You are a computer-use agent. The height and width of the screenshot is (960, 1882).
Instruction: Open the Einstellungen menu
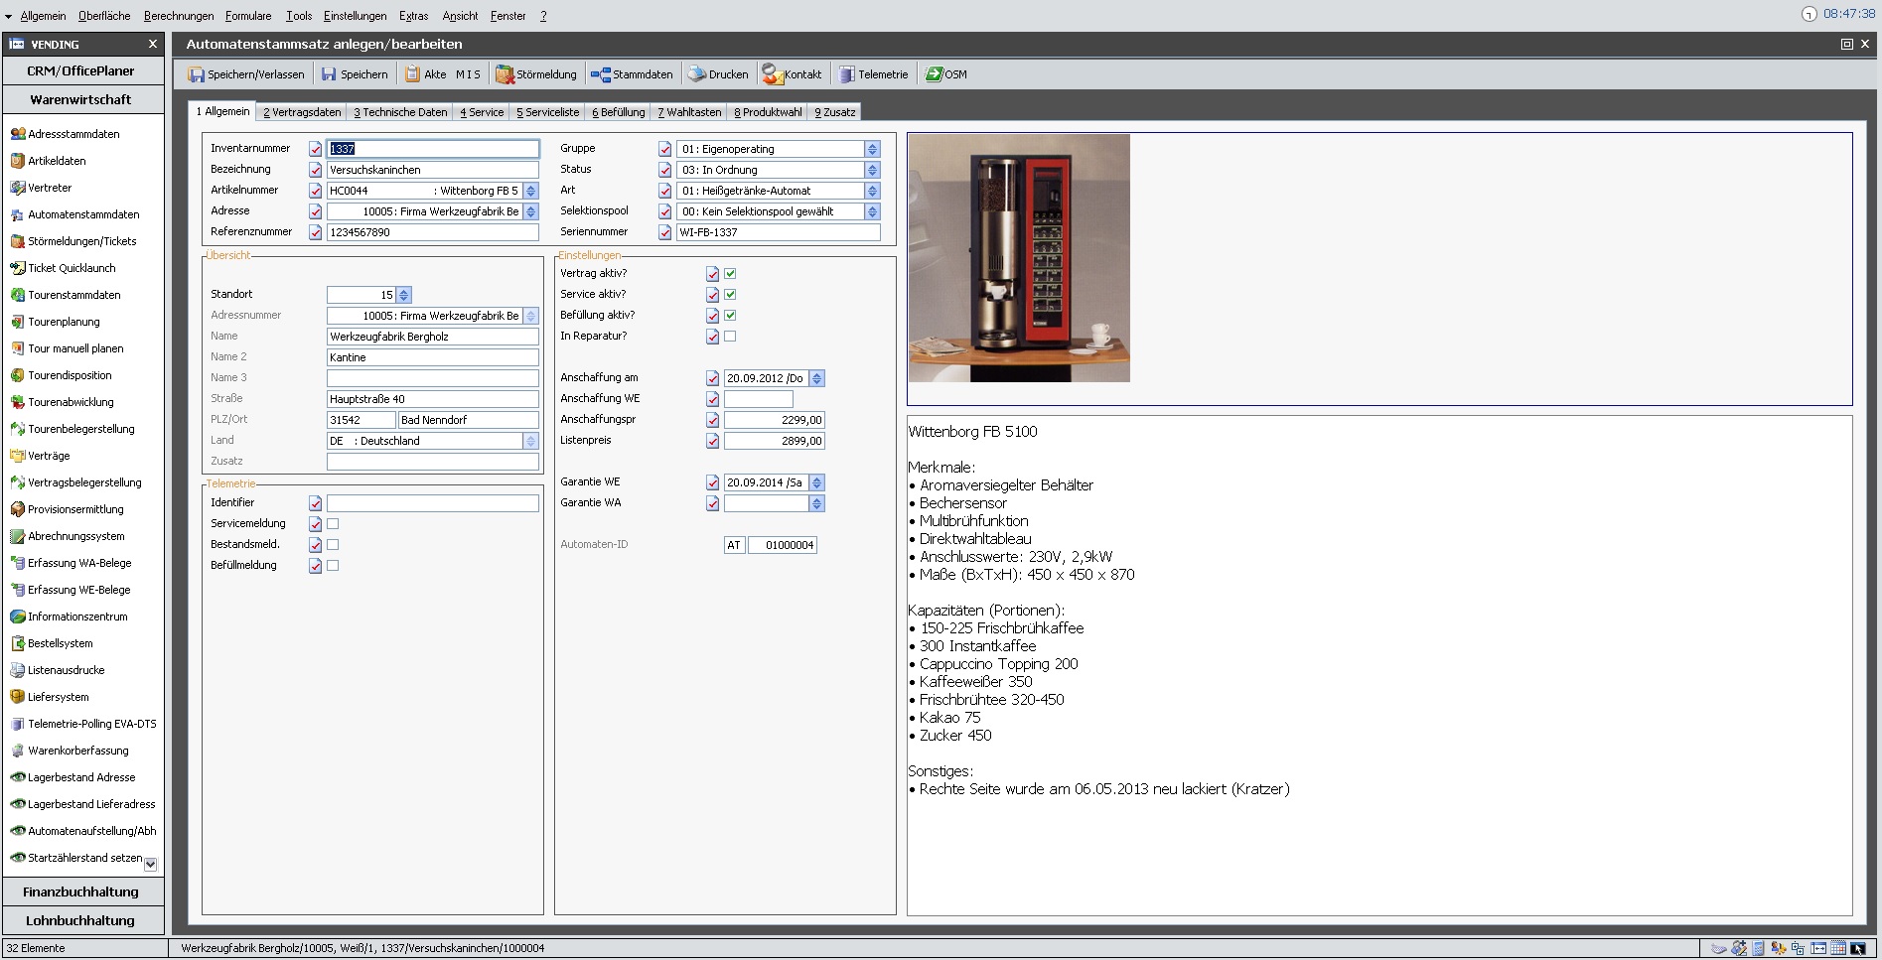click(355, 16)
